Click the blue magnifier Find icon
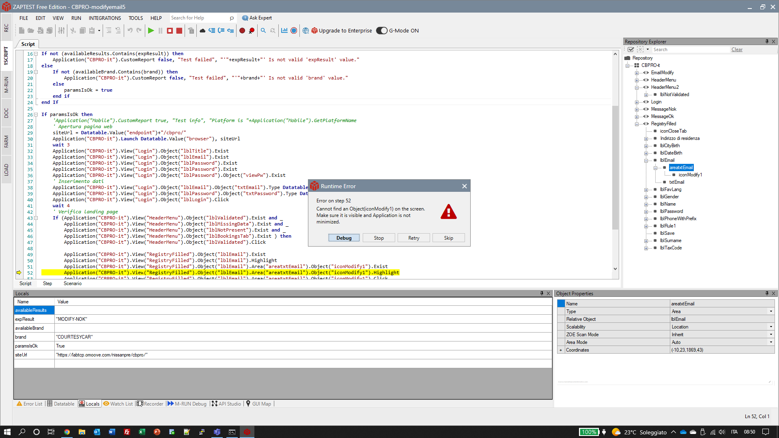This screenshot has height=438, width=779. tap(263, 30)
